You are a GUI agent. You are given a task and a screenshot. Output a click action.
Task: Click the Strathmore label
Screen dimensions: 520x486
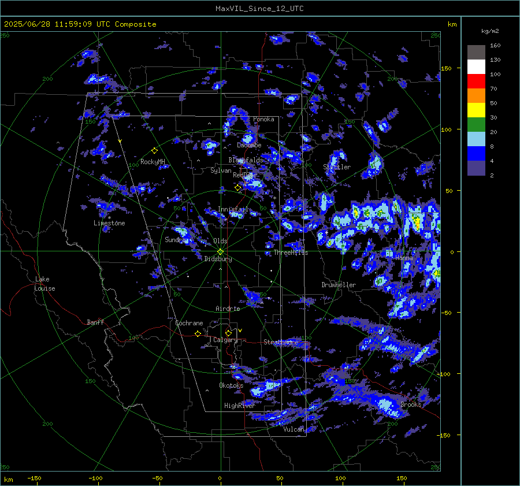click(x=281, y=342)
